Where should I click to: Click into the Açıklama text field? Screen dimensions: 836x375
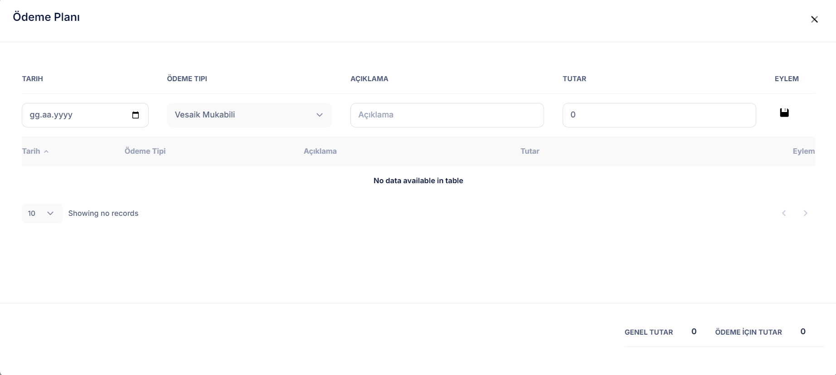pos(447,115)
